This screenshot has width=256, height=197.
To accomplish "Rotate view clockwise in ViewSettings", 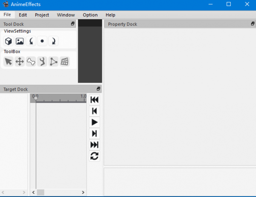I will point(53,41).
